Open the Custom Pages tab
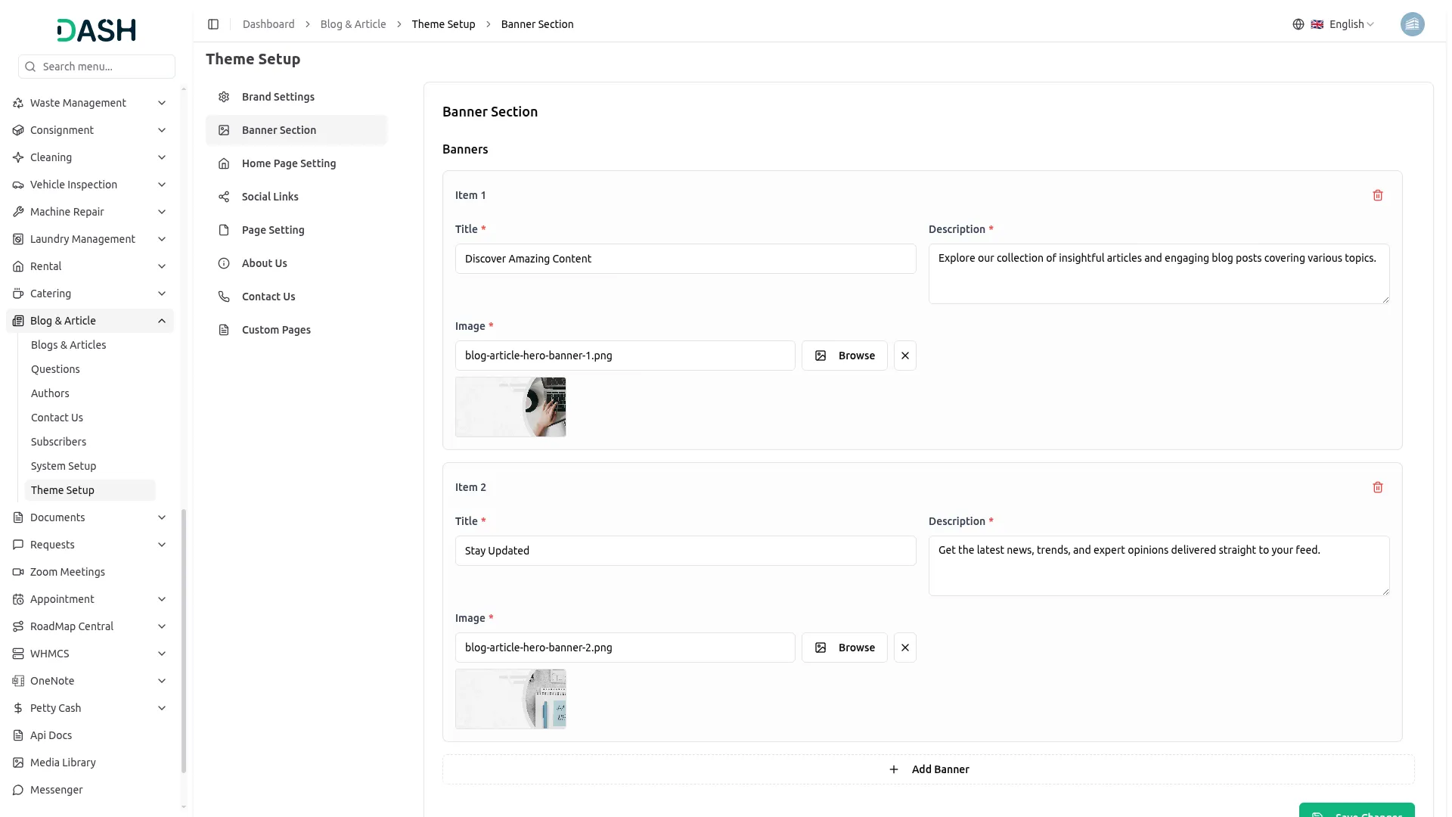Screen dimensions: 1452x817 point(296,330)
